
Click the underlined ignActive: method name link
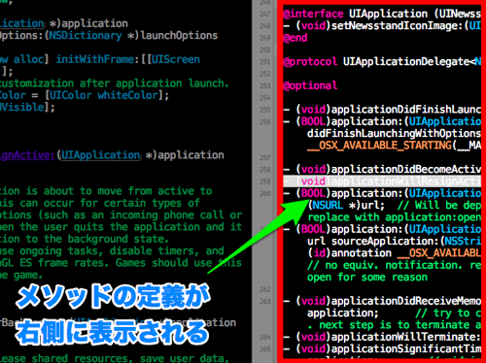[27, 155]
